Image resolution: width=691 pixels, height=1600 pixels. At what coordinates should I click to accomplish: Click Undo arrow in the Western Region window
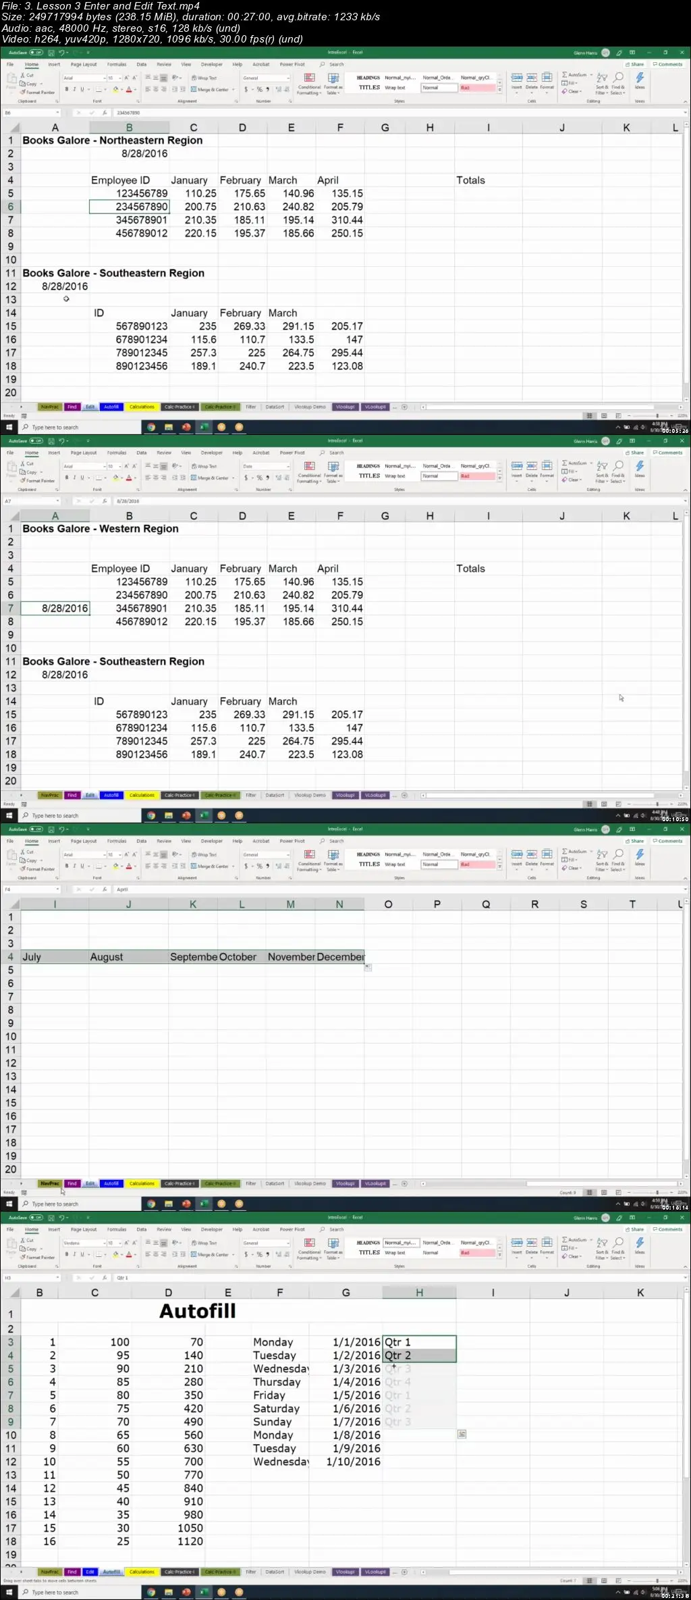pyautogui.click(x=61, y=441)
